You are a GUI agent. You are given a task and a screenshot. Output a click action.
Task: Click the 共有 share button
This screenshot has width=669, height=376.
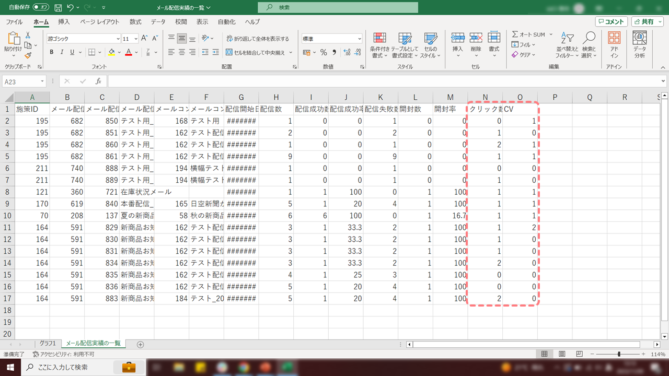[647, 22]
